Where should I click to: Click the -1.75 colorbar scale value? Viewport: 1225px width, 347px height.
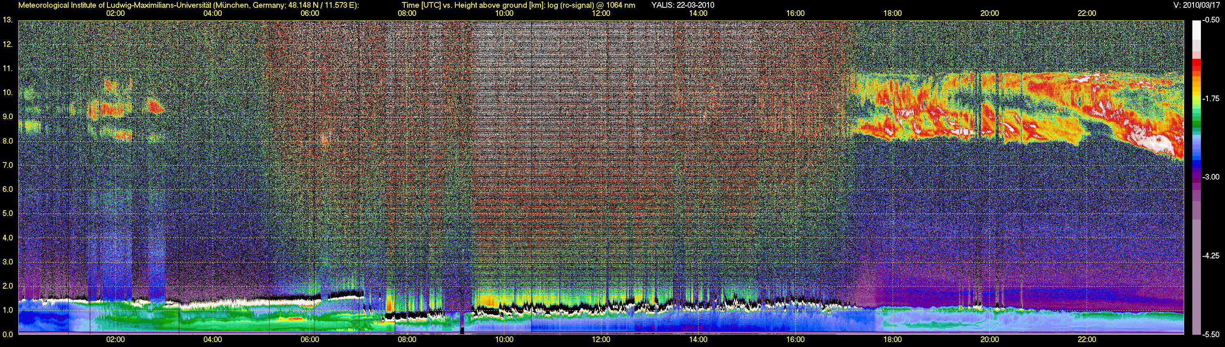point(1211,99)
